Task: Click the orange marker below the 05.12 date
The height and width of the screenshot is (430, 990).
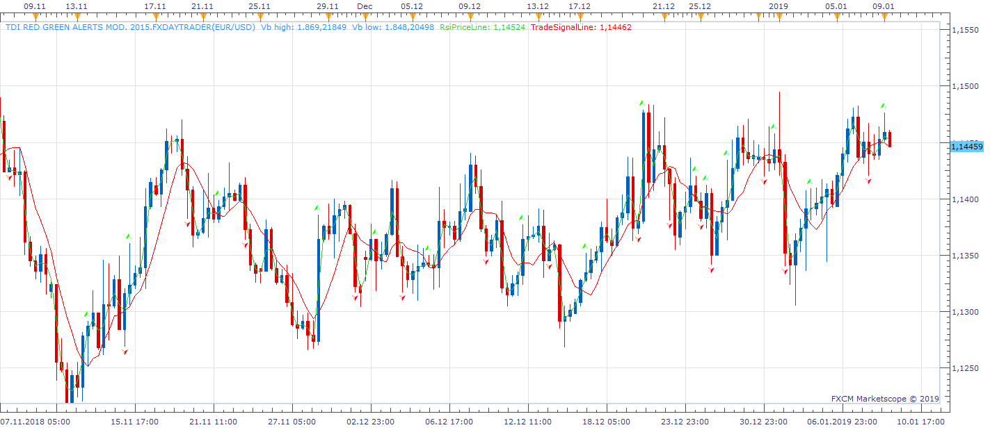Action: 412,17
